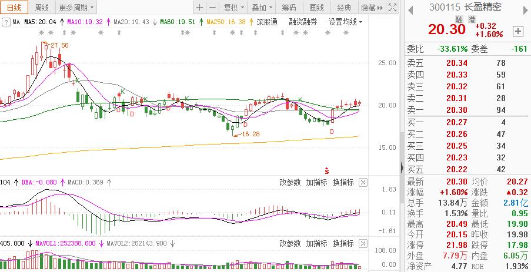This screenshot has width=531, height=272.
Task: Click 换指标 in MACD panel
Action: tap(343, 183)
